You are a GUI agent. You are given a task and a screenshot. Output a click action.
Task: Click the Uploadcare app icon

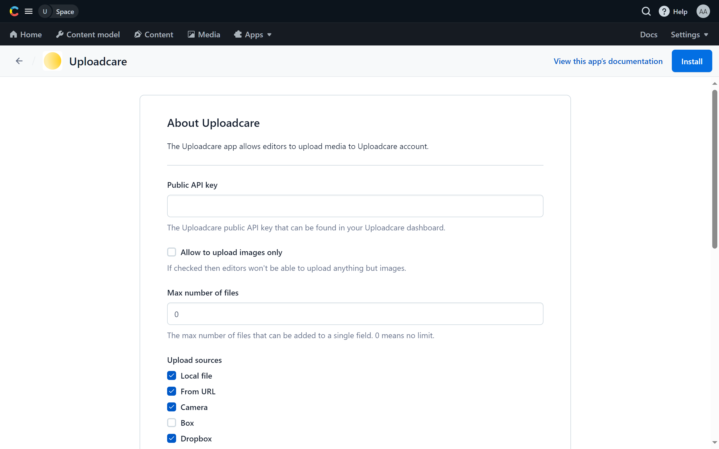click(52, 61)
